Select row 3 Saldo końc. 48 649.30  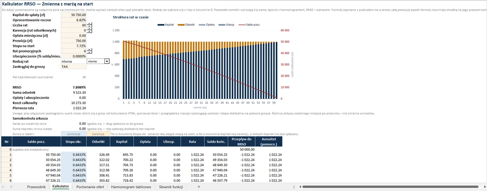216,165
